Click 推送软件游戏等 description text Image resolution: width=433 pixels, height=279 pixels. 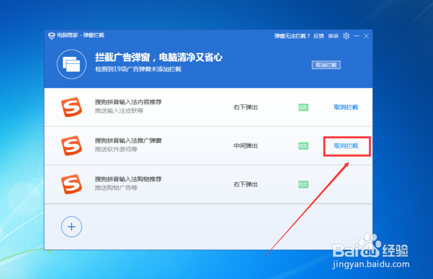click(116, 149)
